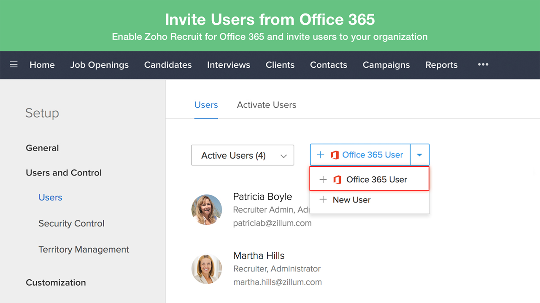
Task: Expand the Office 365 User split arrow
Action: pyautogui.click(x=420, y=155)
